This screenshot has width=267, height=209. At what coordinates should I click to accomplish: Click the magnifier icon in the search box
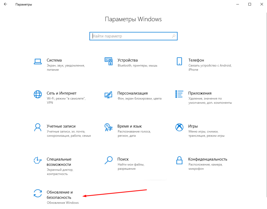[173, 36]
